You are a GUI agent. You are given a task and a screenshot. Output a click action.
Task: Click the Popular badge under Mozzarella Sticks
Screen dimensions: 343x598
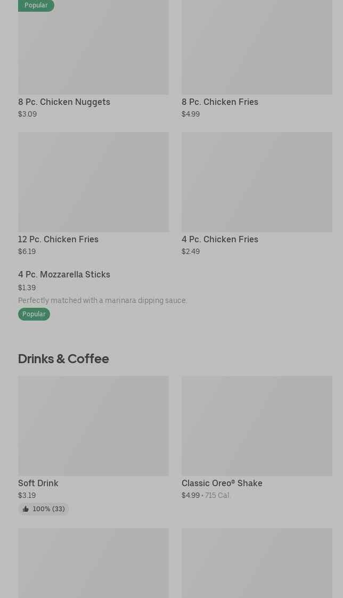click(x=34, y=314)
